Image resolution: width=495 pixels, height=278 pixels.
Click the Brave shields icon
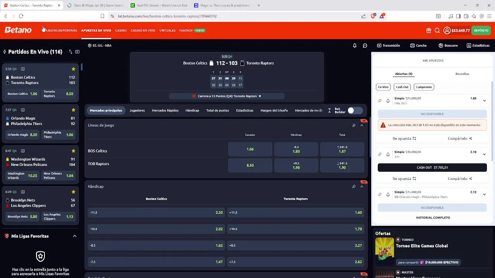(x=373, y=16)
